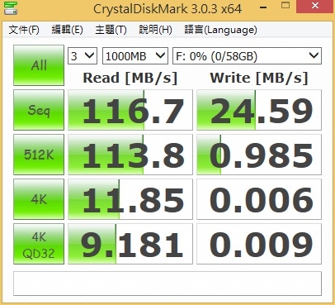Screen dimensions: 335x305
Task: Expand the 1000MB test size dropdown
Action: point(135,56)
